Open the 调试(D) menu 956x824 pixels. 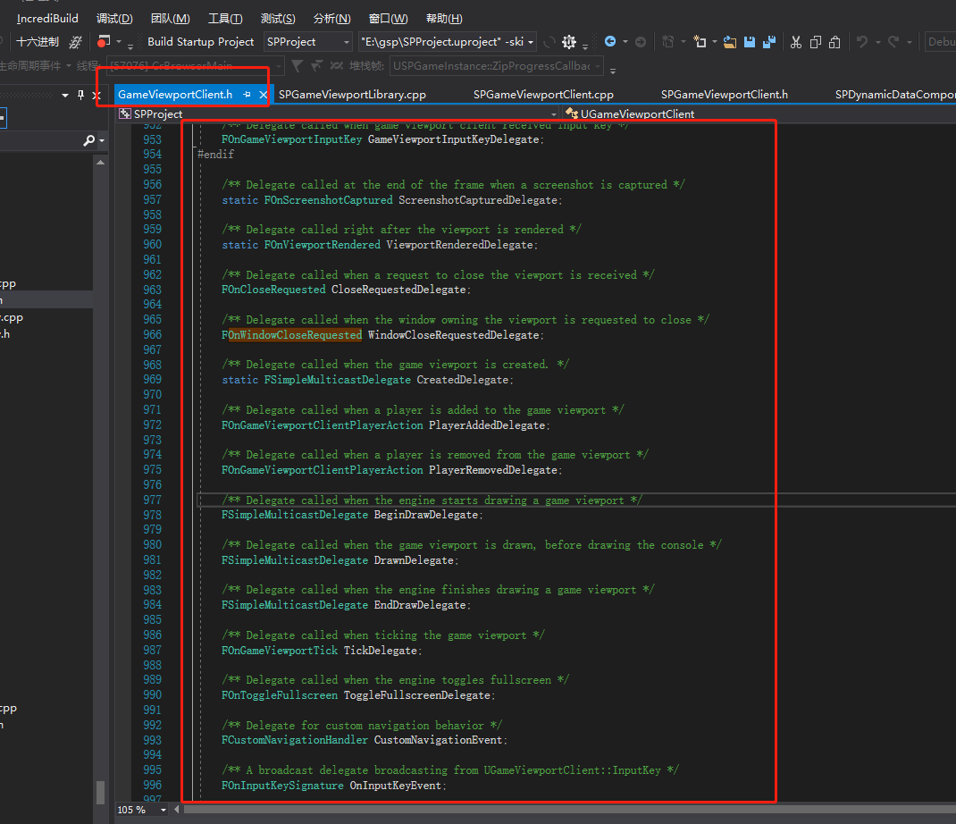point(113,18)
